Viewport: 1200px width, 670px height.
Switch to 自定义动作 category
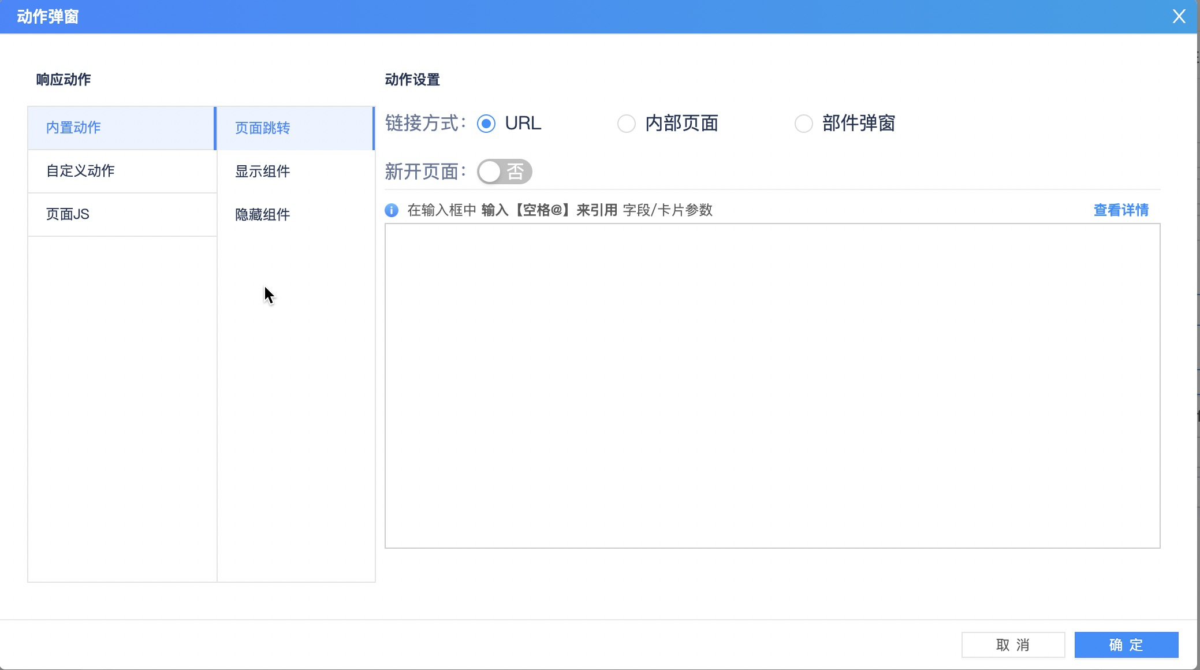point(122,171)
